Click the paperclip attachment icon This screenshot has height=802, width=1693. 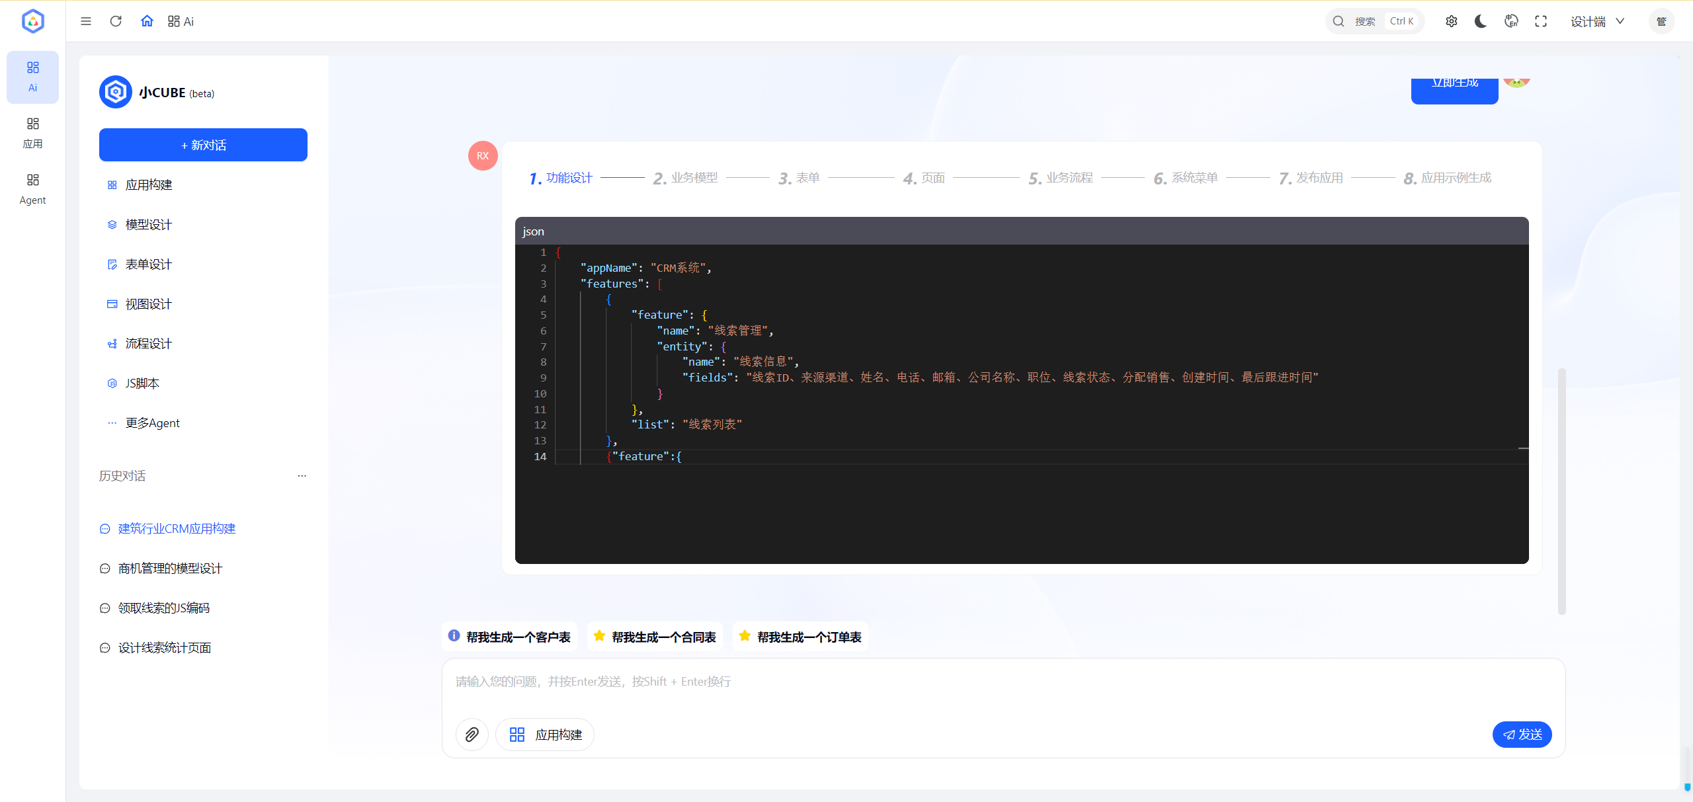click(x=472, y=735)
